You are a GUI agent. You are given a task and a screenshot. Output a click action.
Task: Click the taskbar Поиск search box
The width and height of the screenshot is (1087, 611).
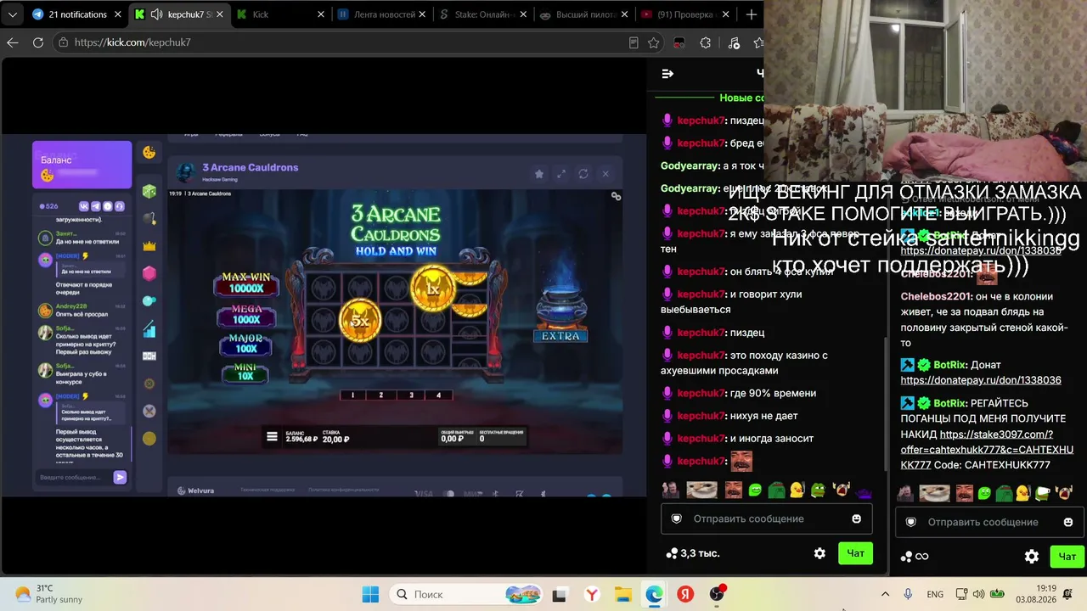(466, 594)
